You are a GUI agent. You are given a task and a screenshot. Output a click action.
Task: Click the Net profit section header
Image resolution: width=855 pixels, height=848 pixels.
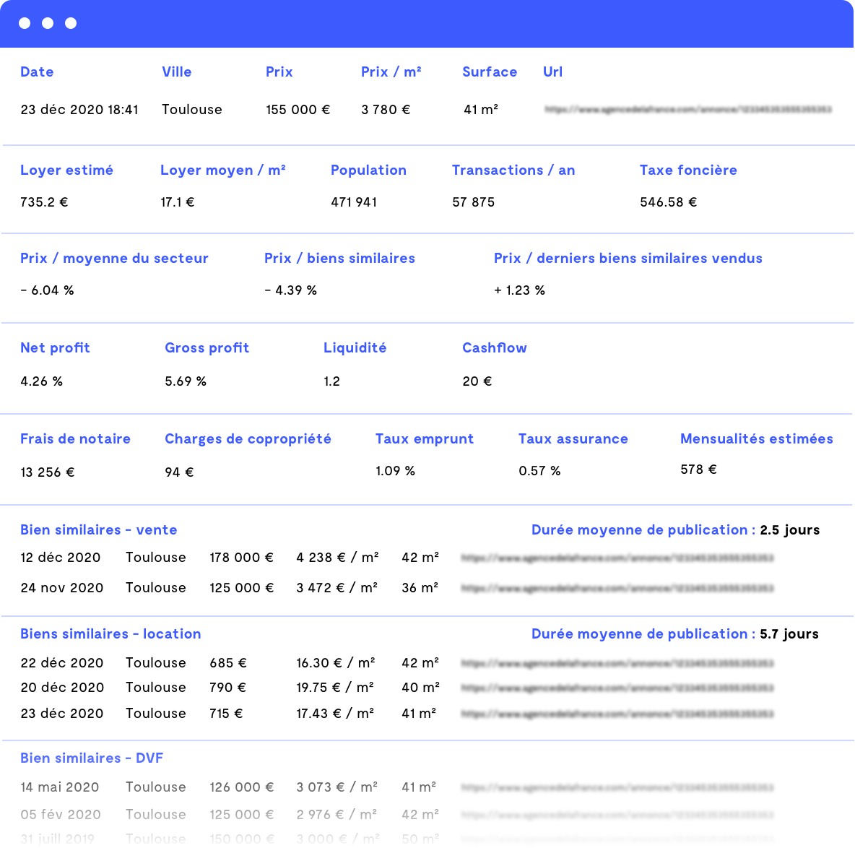pos(55,347)
